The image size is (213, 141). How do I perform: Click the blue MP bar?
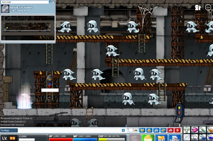85,140
